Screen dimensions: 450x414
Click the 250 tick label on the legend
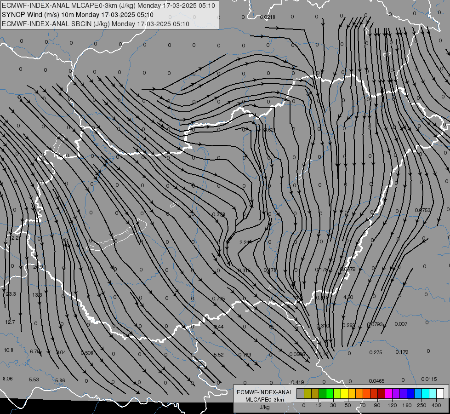(x=422, y=405)
